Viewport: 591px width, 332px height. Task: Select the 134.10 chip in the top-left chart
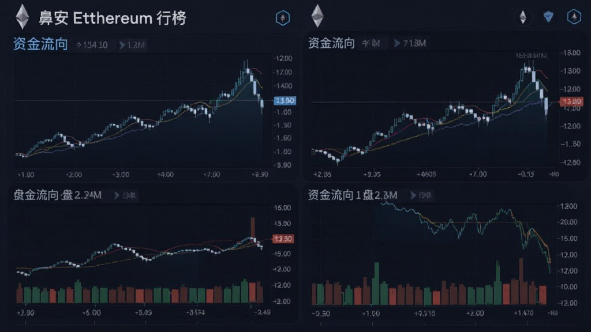92,45
